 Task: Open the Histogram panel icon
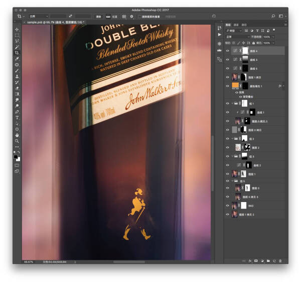(x=219, y=50)
